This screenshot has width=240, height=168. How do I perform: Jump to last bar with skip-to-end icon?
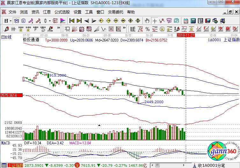[79, 21]
